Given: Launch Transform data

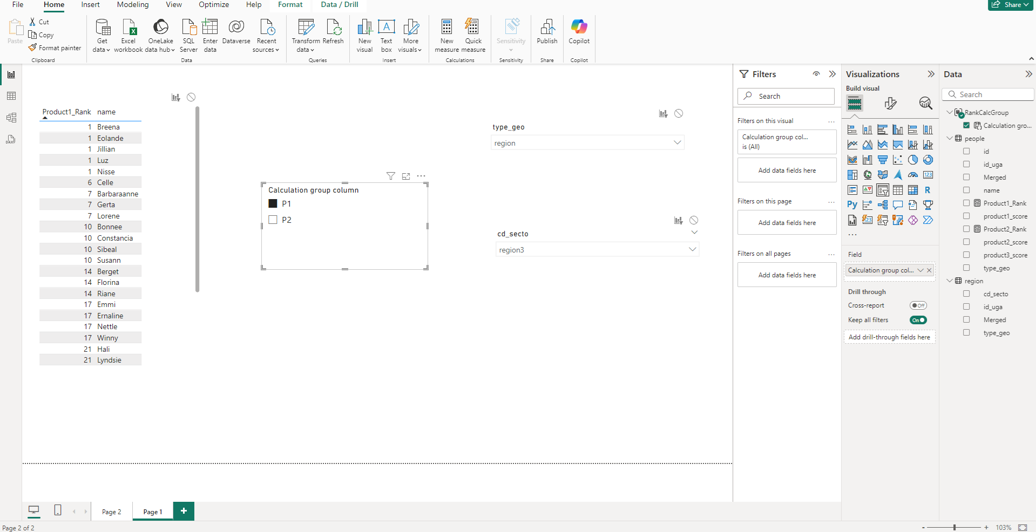Looking at the screenshot, I should 306,36.
